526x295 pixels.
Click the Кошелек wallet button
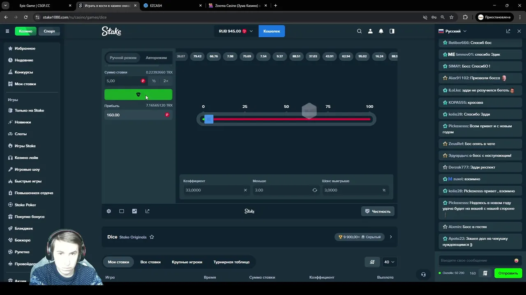(x=272, y=31)
